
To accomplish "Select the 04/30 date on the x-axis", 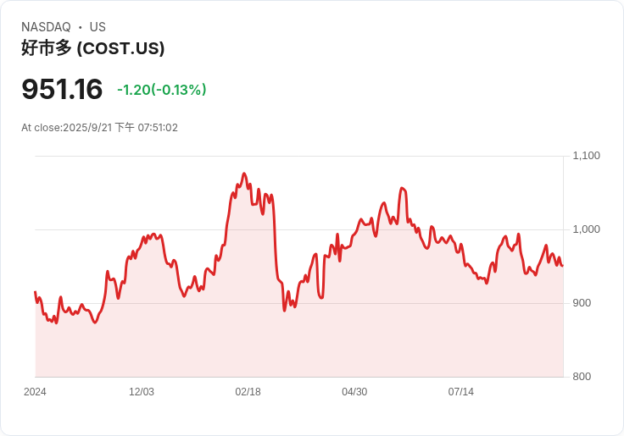I will tap(354, 392).
